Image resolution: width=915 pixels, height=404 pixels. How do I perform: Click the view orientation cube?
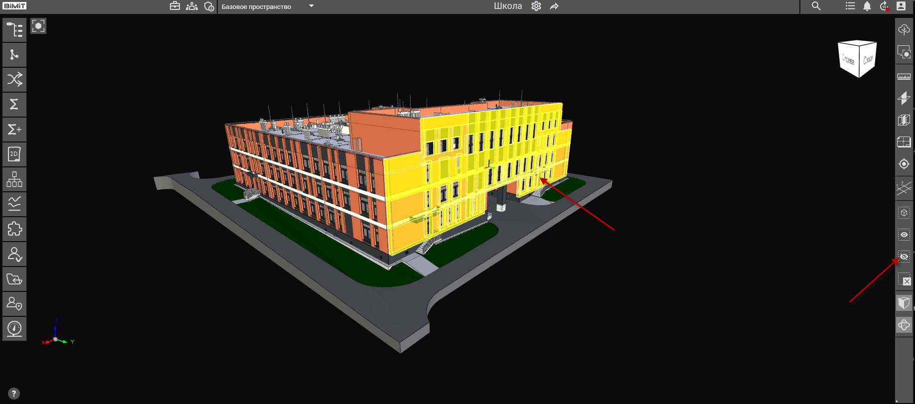coord(857,59)
